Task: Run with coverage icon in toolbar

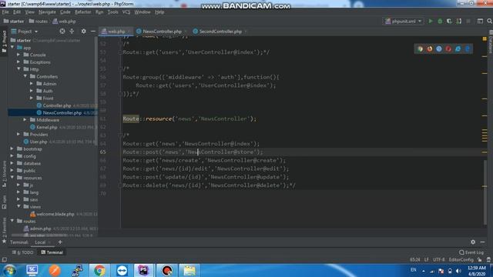Action: tap(449, 21)
